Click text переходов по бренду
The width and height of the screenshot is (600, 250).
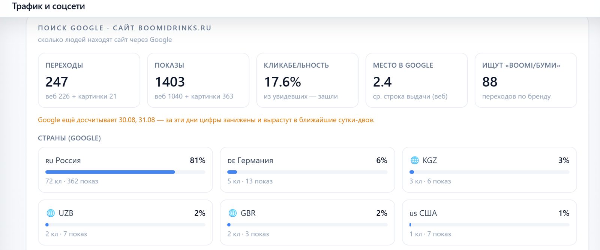click(516, 97)
